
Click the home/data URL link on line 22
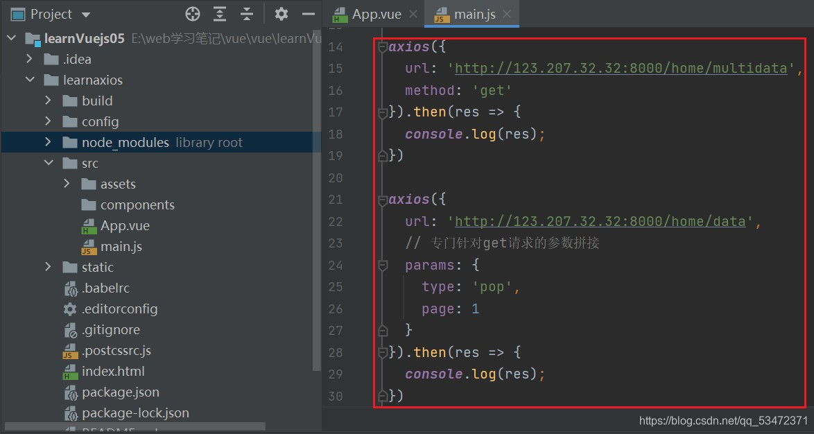[600, 222]
